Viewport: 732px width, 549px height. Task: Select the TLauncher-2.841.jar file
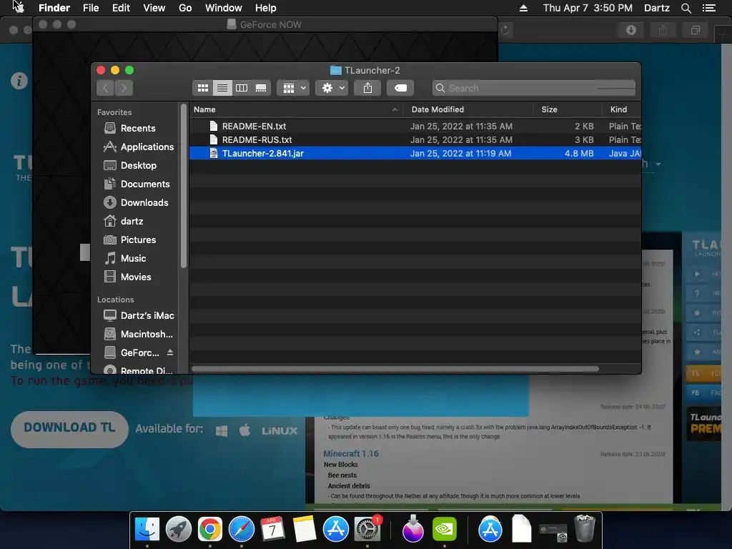[415, 153]
